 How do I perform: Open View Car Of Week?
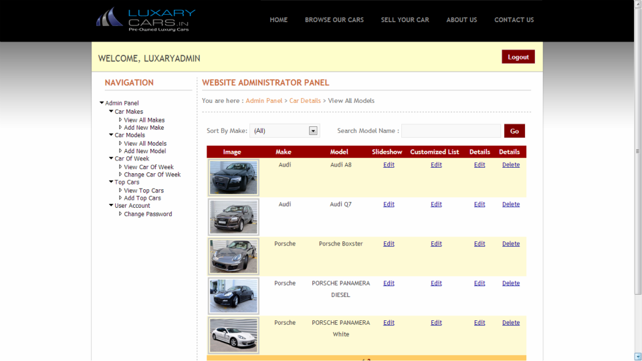pos(148,167)
